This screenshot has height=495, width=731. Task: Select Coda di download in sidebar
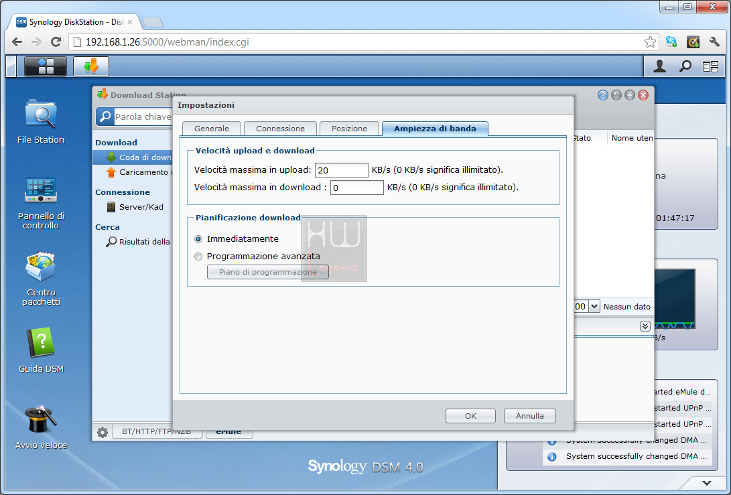[x=133, y=157]
